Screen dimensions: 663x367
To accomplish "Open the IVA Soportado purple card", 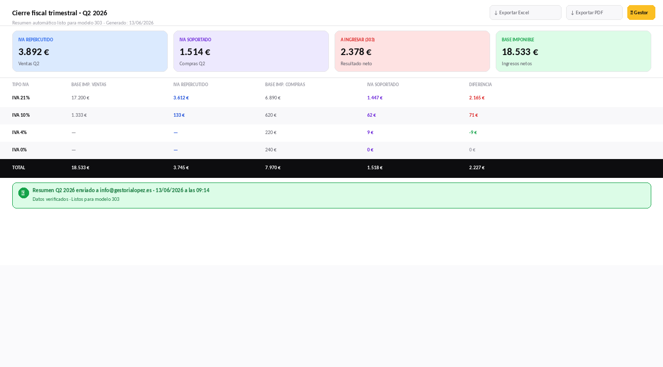I will point(251,51).
